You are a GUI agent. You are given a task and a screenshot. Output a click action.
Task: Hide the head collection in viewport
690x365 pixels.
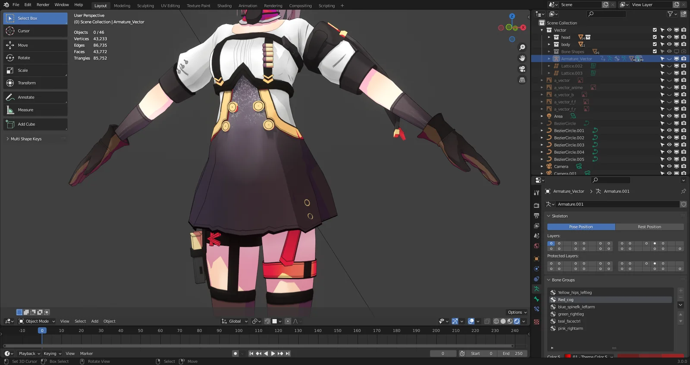point(669,37)
